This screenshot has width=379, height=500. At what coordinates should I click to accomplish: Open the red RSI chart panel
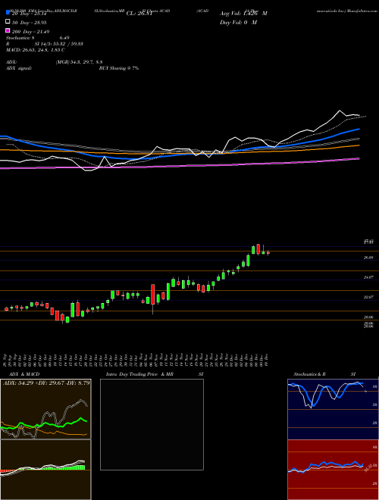tap(333, 470)
